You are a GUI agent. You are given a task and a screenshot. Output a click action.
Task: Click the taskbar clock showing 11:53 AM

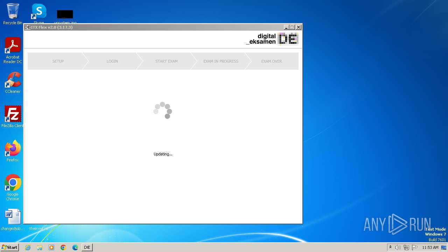point(430,247)
